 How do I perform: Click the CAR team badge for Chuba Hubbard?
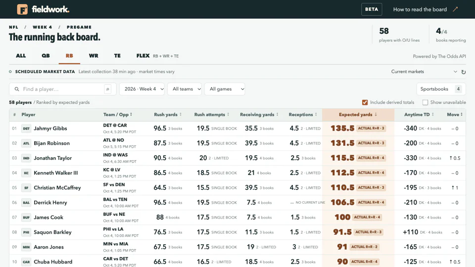pyautogui.click(x=26, y=262)
